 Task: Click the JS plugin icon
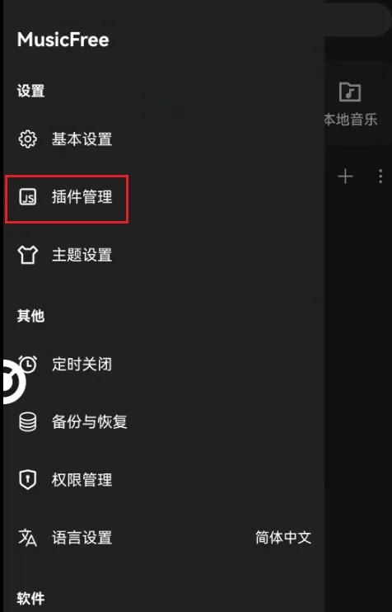[x=28, y=196]
